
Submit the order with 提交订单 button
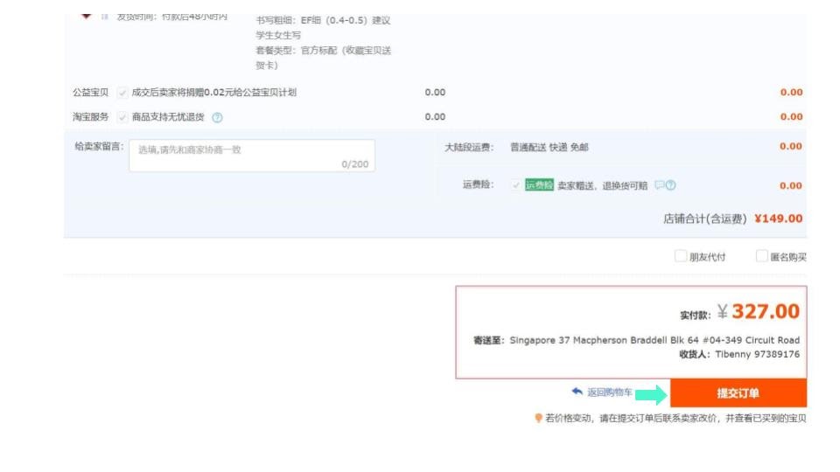738,393
